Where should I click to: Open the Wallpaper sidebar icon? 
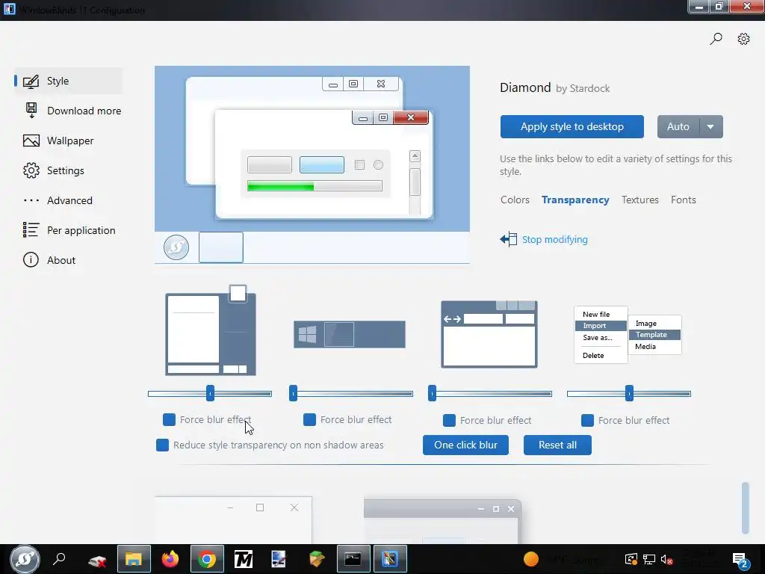(31, 141)
